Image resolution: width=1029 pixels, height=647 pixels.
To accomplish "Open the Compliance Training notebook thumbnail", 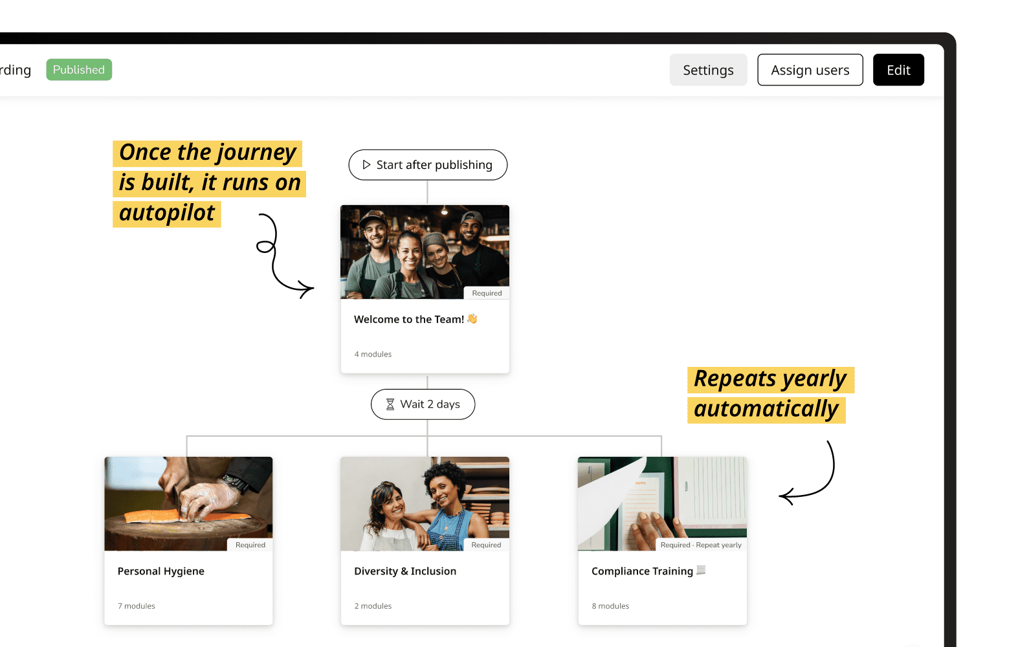I will tap(662, 503).
